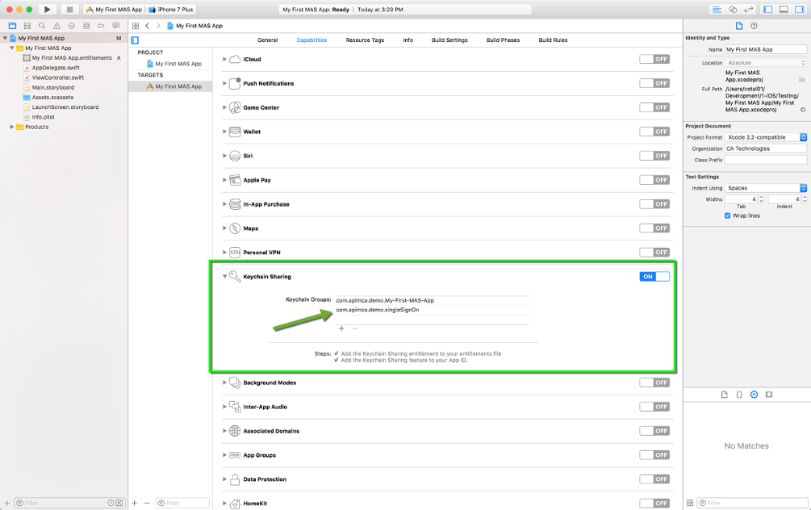Select Info.plist file

tap(43, 117)
